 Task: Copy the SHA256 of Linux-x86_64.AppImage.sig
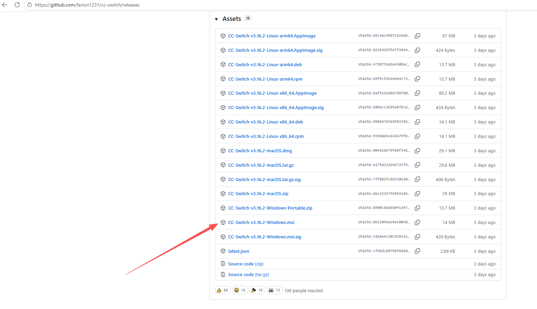click(418, 108)
